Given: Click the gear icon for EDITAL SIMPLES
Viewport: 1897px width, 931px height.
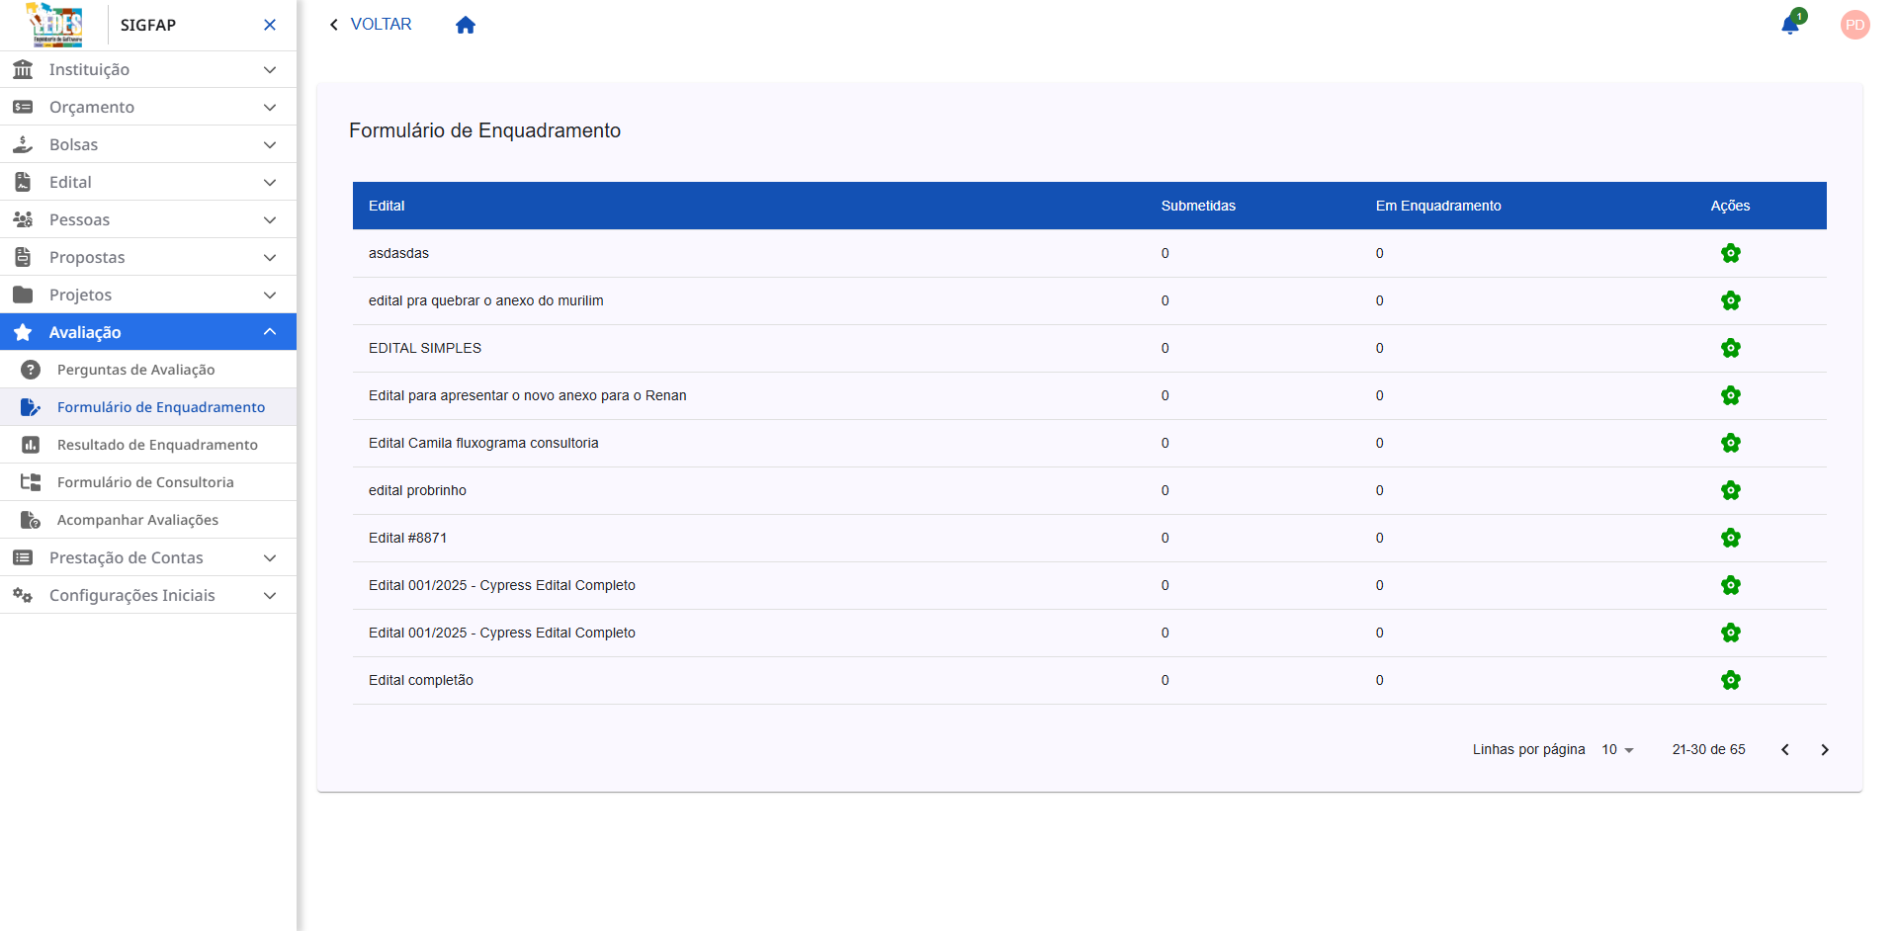Looking at the screenshot, I should (x=1730, y=348).
